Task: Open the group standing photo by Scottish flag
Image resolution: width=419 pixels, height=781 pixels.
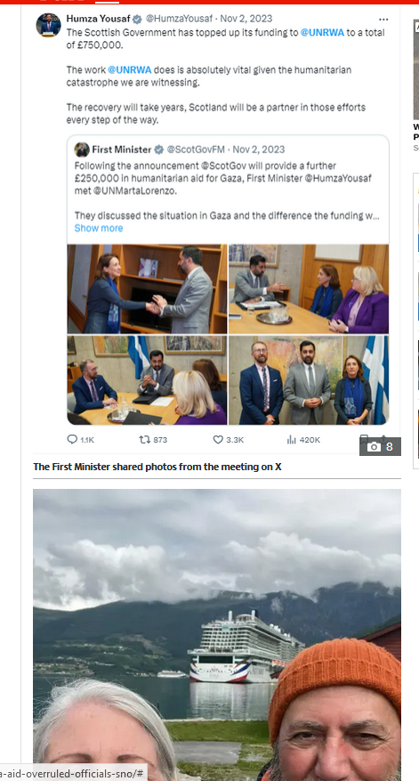Action: point(309,380)
